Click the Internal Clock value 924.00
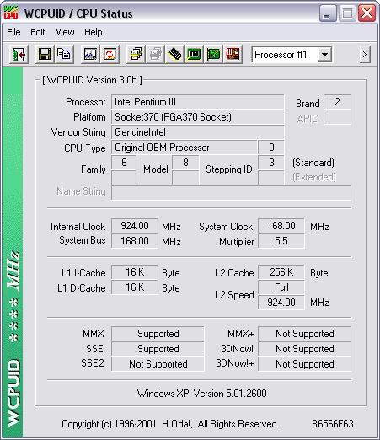 (135, 226)
